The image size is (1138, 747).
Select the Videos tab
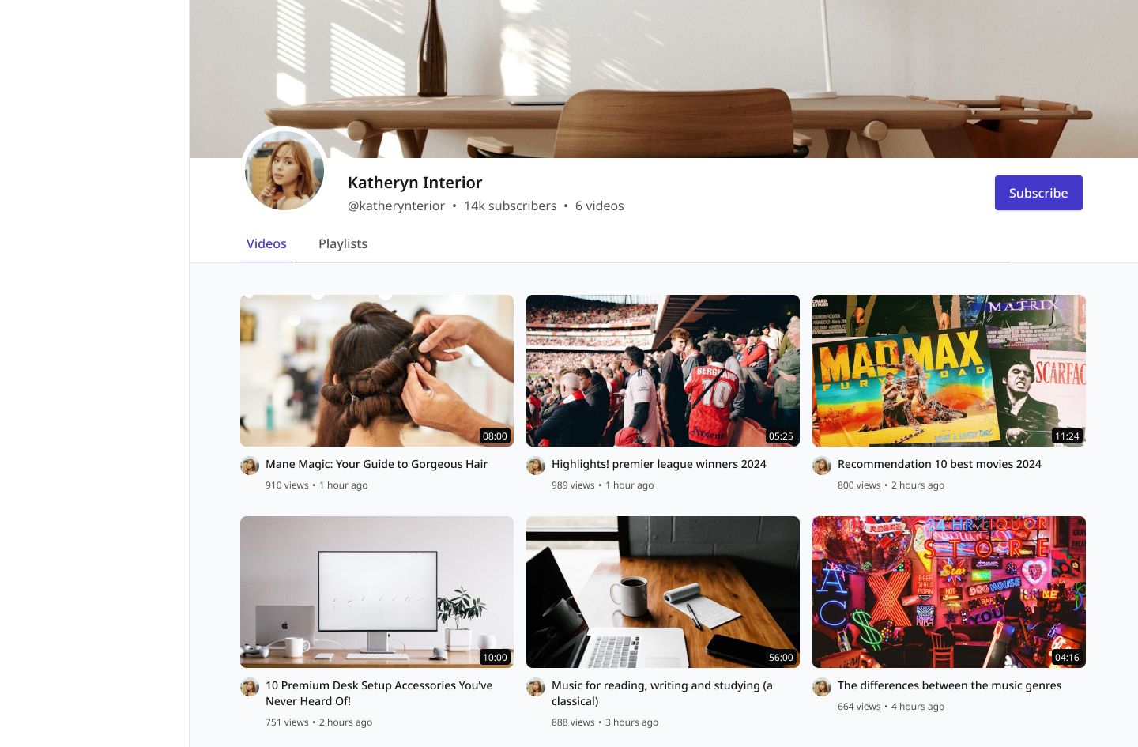[266, 243]
